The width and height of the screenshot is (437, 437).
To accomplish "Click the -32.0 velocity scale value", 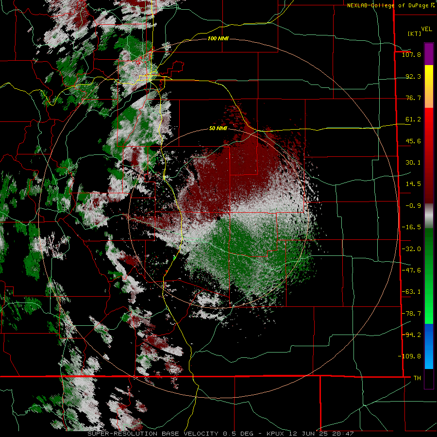I will 411,249.
